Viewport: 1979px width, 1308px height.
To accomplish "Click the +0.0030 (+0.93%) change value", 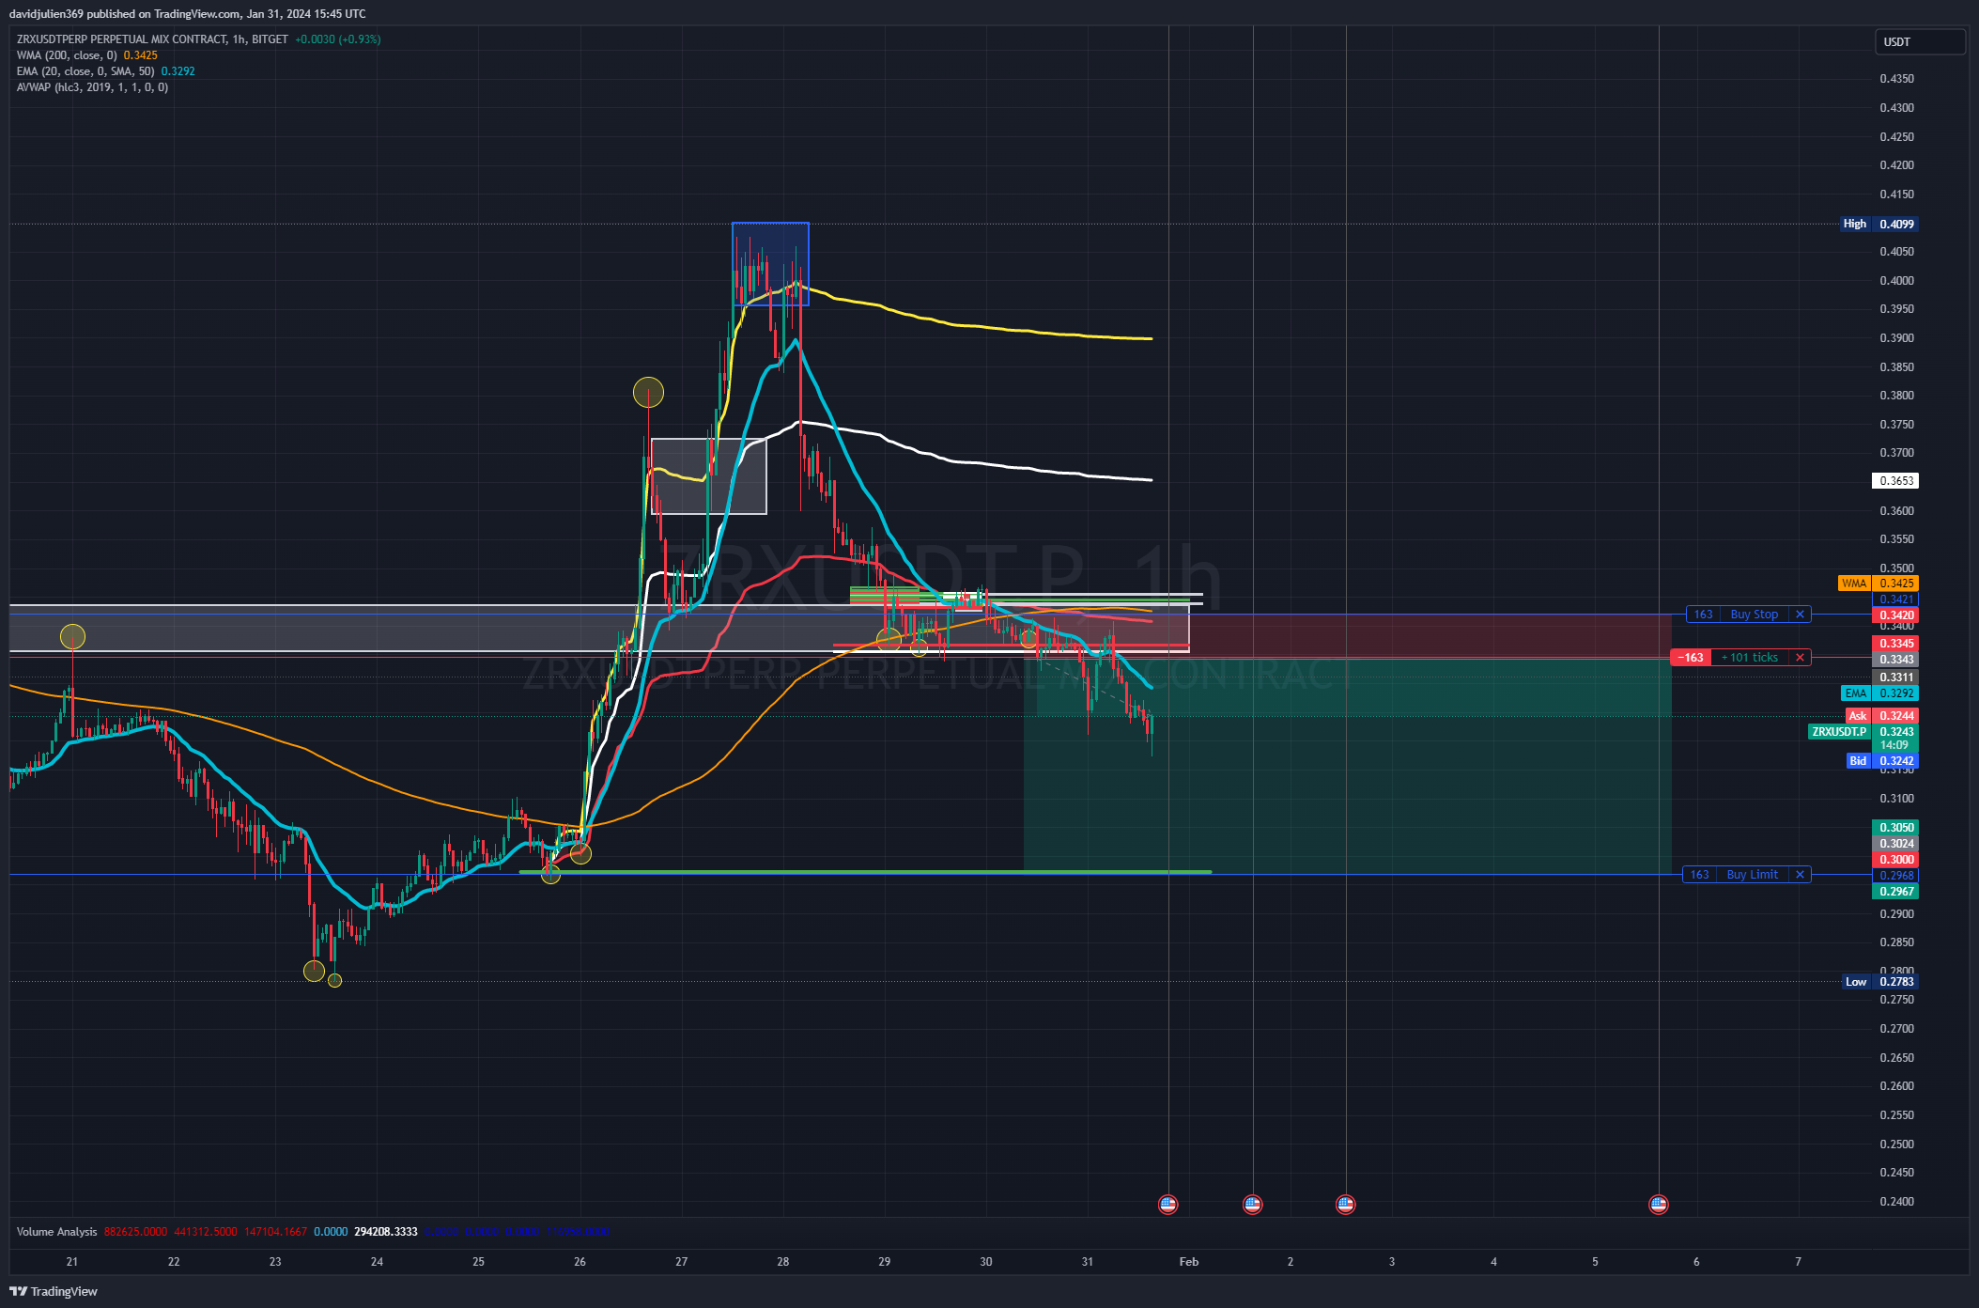I will pos(338,39).
